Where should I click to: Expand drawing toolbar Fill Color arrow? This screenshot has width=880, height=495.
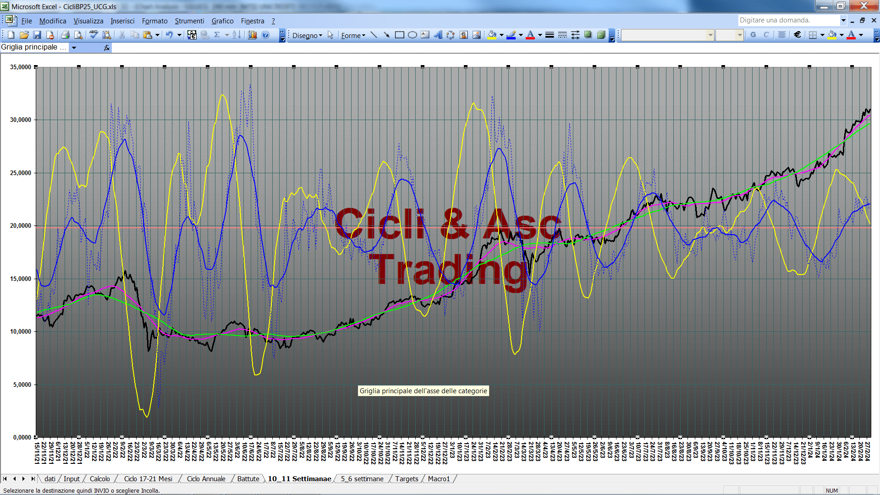pyautogui.click(x=502, y=35)
